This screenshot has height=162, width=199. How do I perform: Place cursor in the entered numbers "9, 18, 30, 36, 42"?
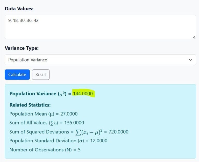coord(23,20)
